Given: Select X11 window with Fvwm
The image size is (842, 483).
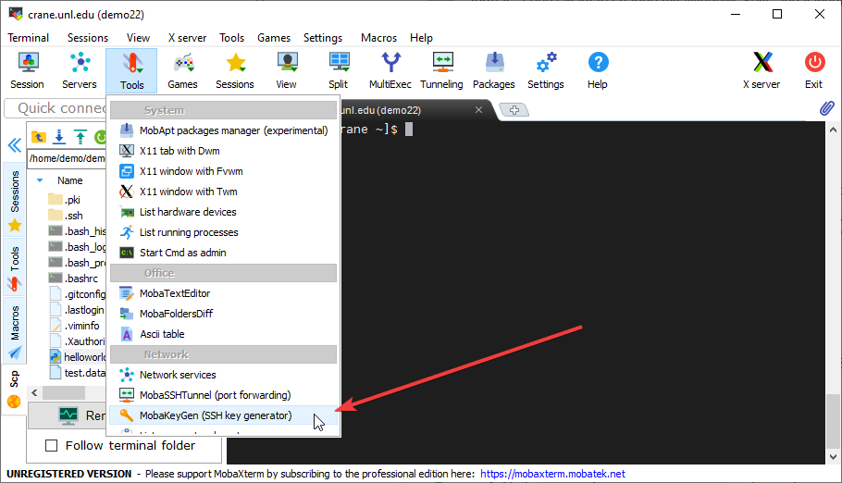Looking at the screenshot, I should coord(224,171).
